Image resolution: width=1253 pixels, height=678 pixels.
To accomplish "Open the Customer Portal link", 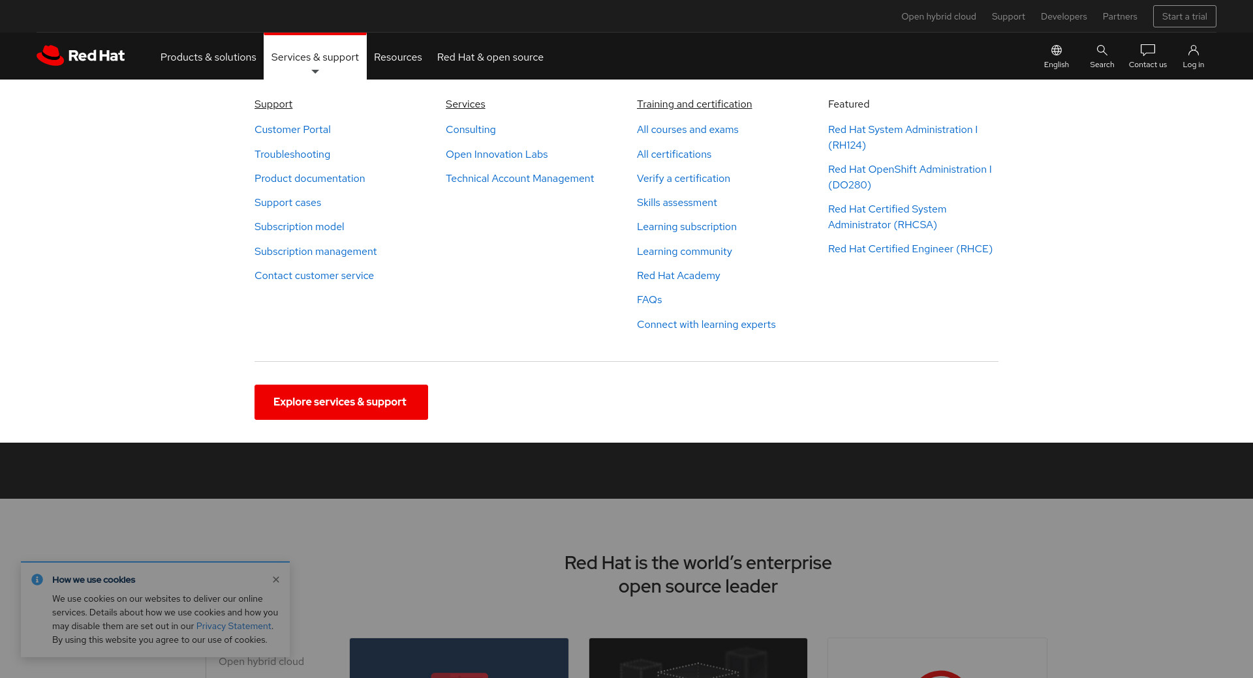I will pos(292,130).
